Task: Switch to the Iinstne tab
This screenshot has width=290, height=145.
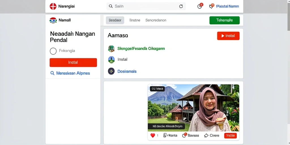Action: 135,20
